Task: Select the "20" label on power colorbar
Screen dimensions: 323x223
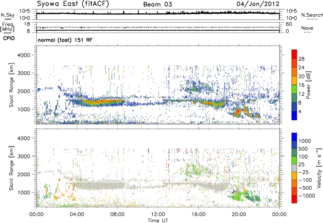Action: click(x=301, y=76)
